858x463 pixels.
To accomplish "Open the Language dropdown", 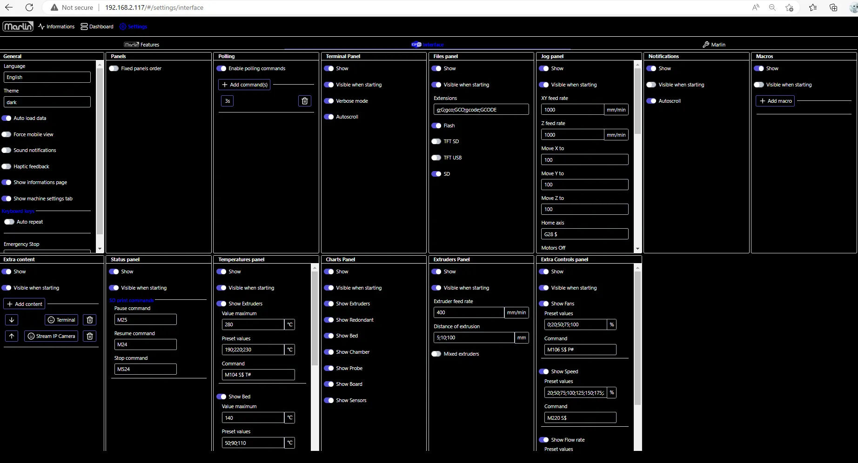I will tap(47, 77).
